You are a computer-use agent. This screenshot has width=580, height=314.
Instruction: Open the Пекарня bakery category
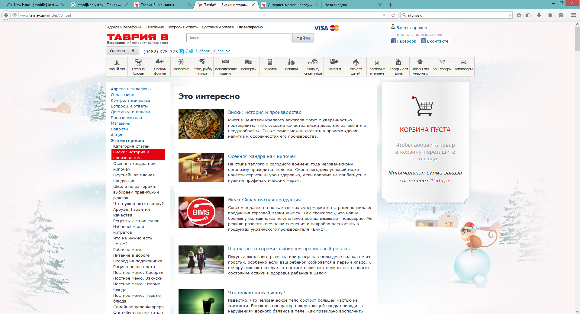(334, 62)
